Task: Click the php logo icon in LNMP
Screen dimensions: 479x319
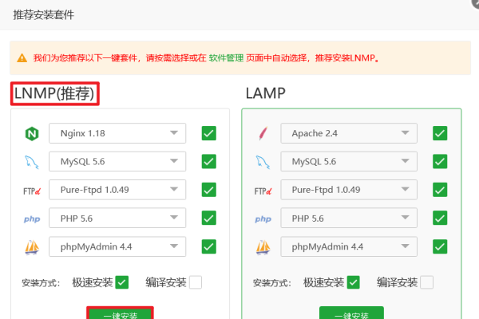Action: (x=32, y=219)
